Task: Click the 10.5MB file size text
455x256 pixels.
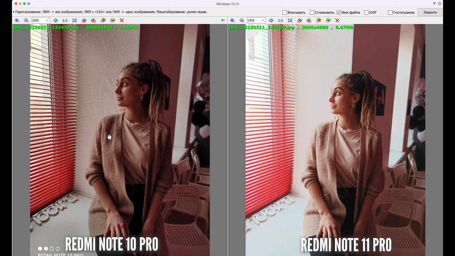Action: click(x=129, y=28)
